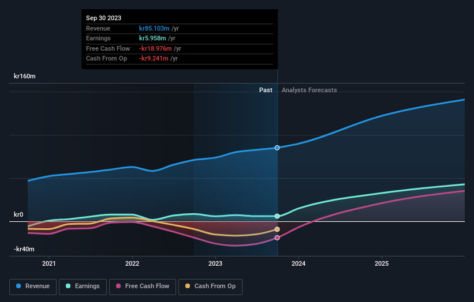Viewport: 474px width, 302px height.
Task: Click the orange Cash From Op data point
Action: (277, 229)
